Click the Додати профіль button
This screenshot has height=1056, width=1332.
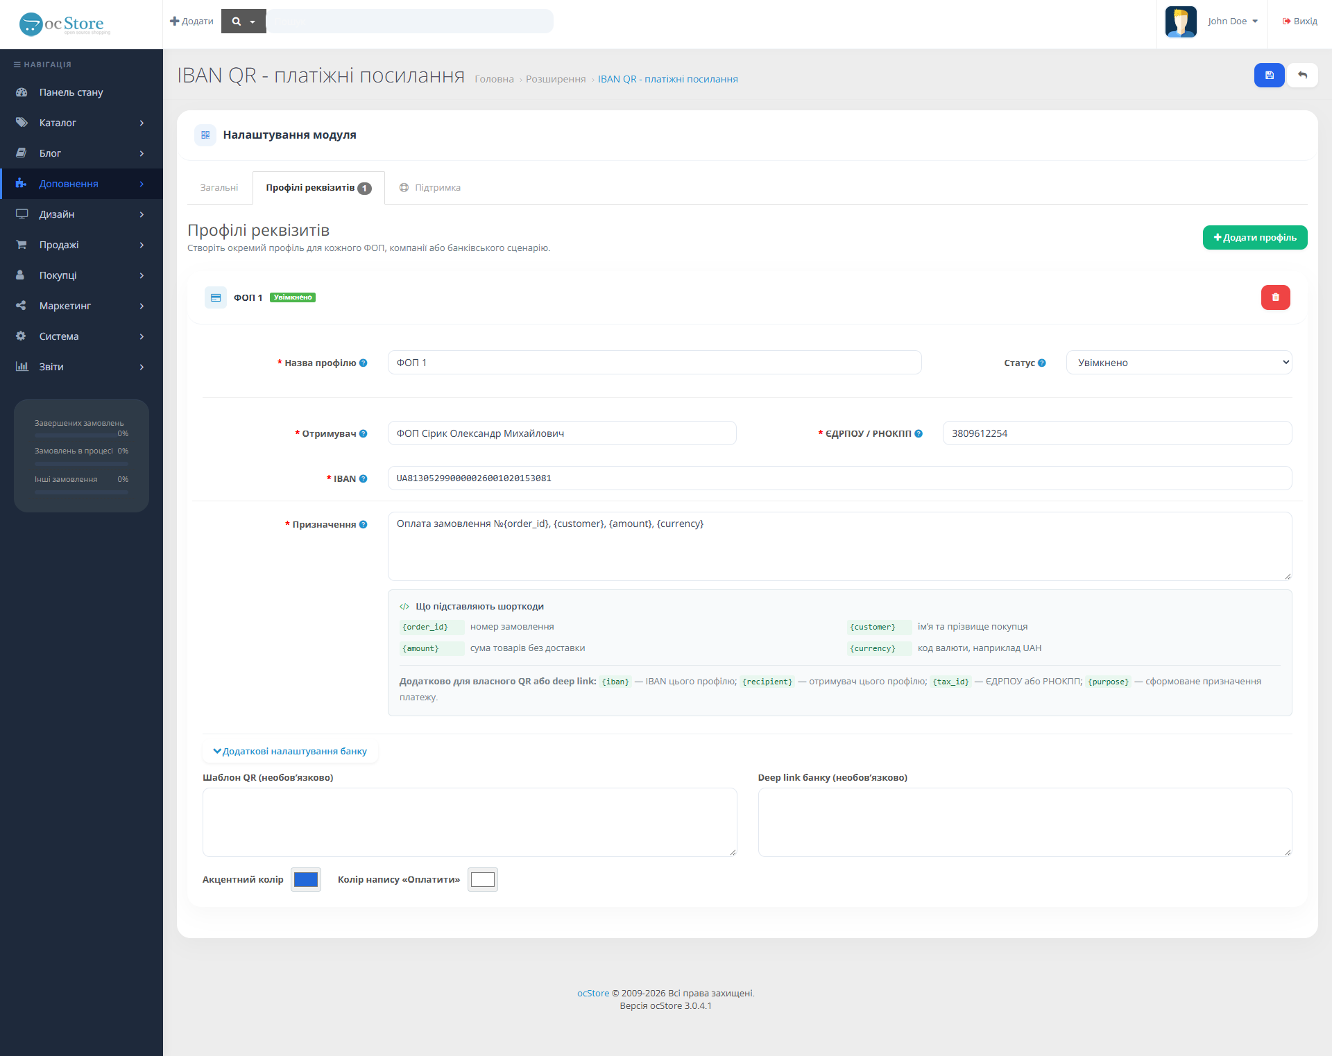click(x=1254, y=237)
